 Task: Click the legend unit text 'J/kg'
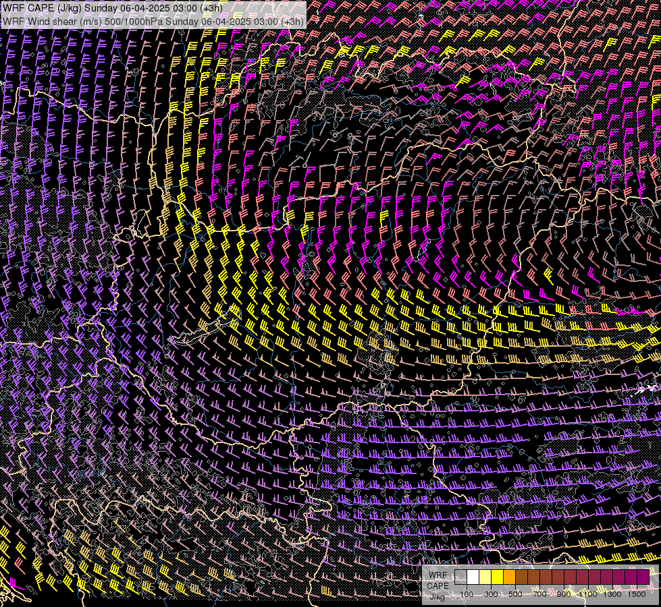pos(438,596)
